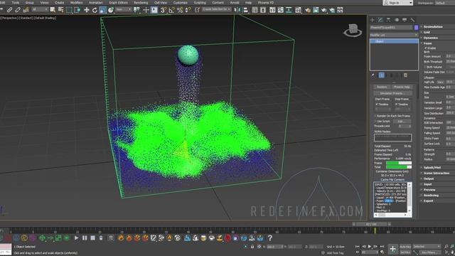Open the Rendering menu
This screenshot has height=256, width=455.
tap(141, 3)
